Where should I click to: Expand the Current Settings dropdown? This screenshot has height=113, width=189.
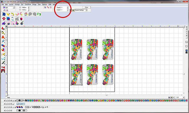coord(86,10)
